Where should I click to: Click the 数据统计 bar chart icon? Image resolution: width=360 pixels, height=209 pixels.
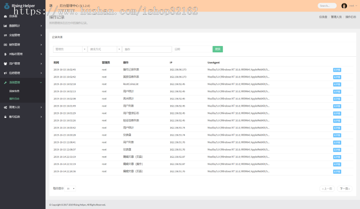tap(5, 26)
